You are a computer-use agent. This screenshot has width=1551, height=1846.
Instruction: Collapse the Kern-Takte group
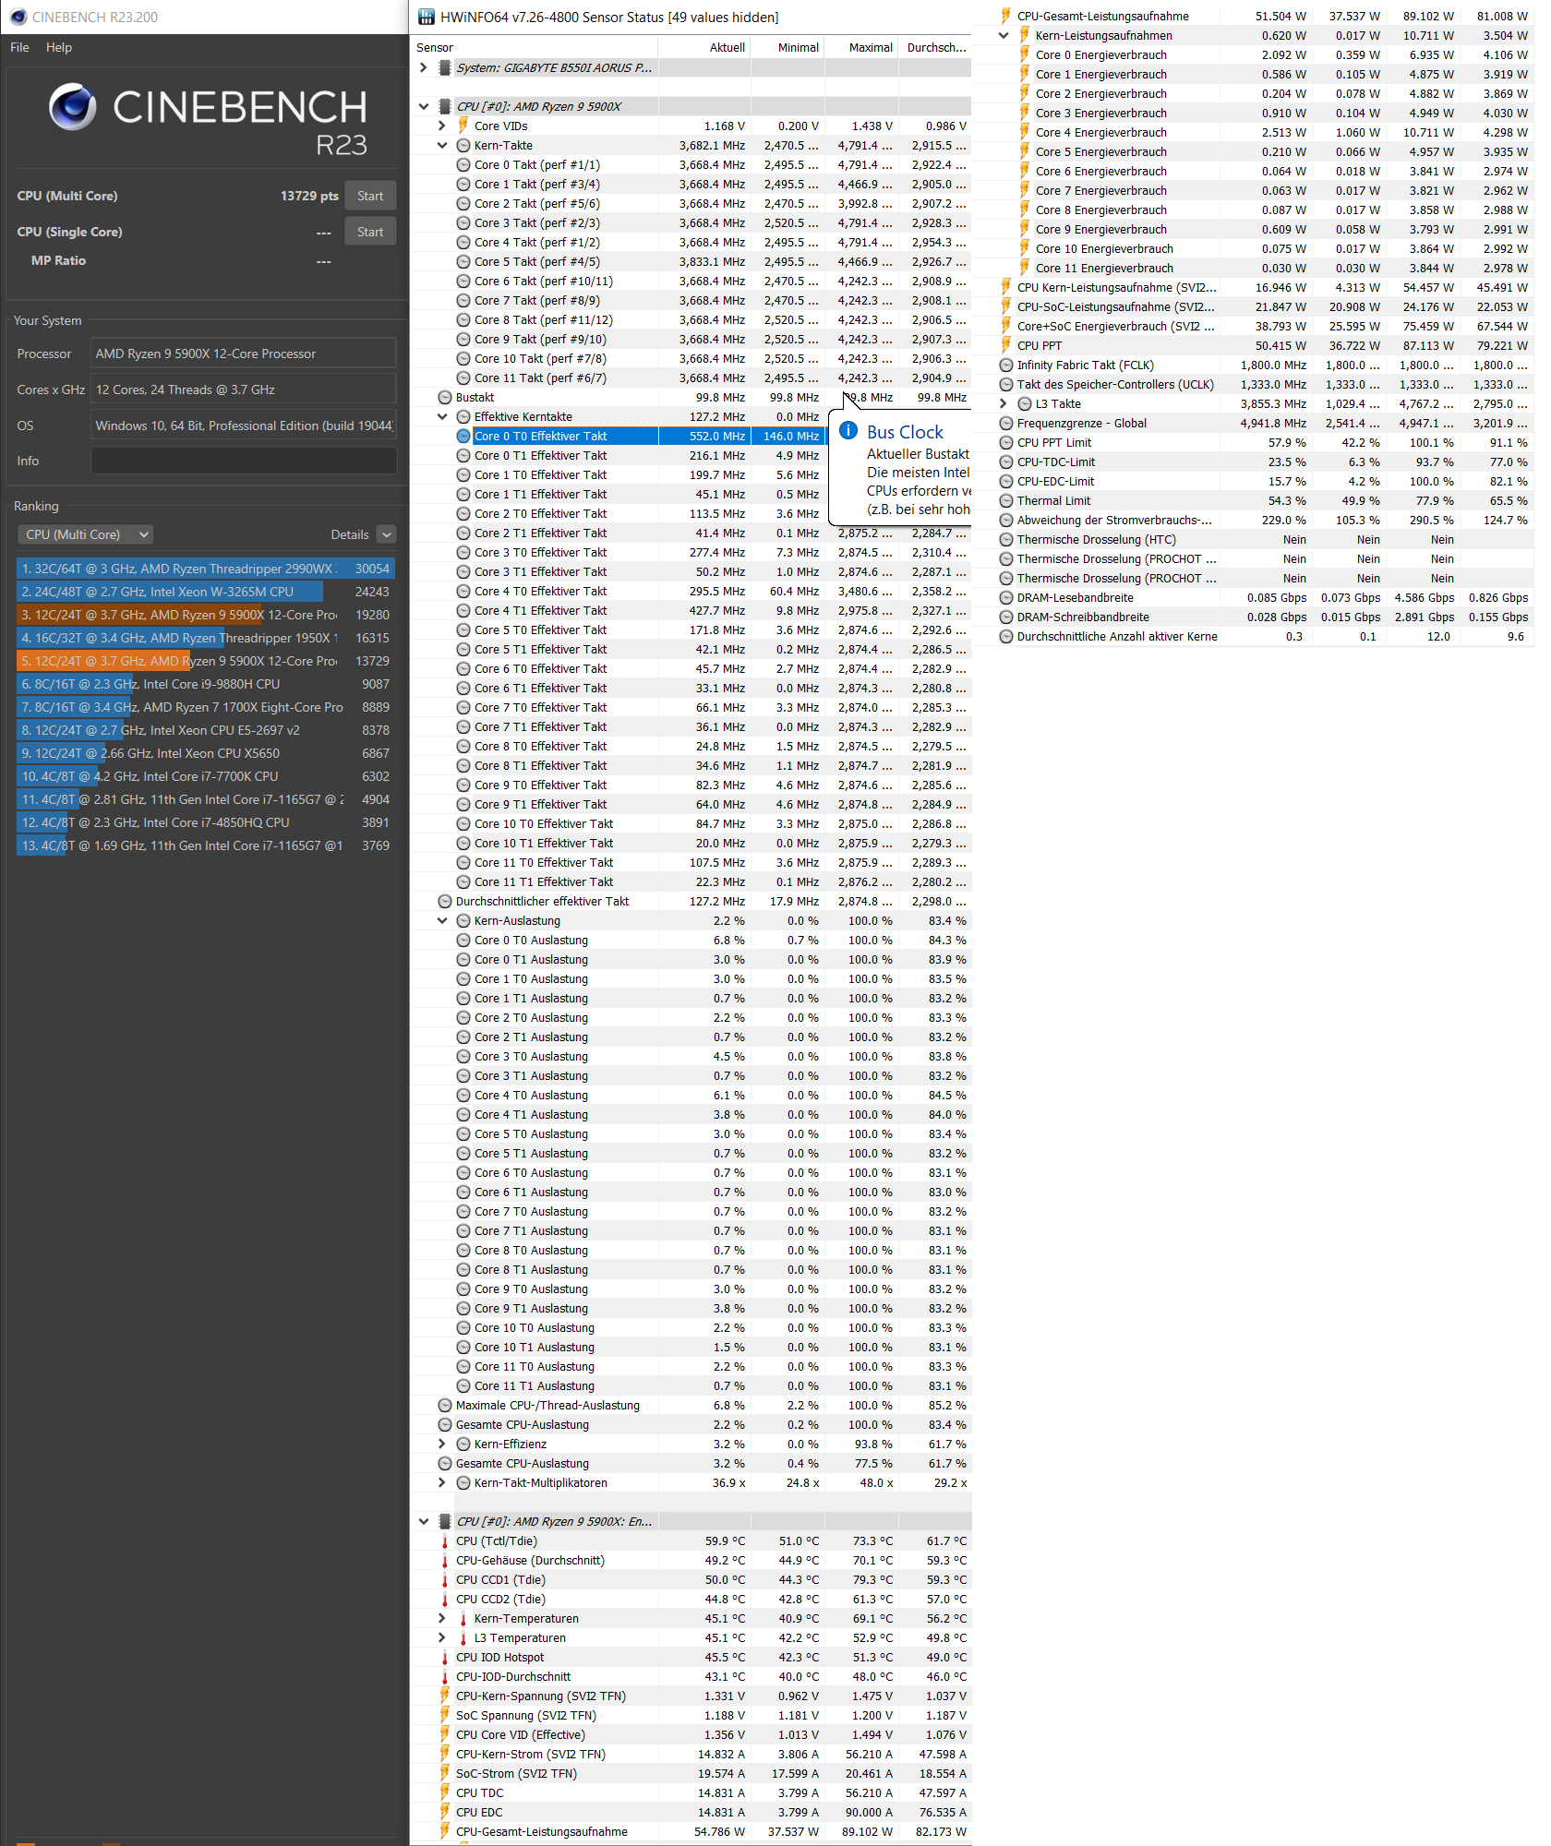441,145
